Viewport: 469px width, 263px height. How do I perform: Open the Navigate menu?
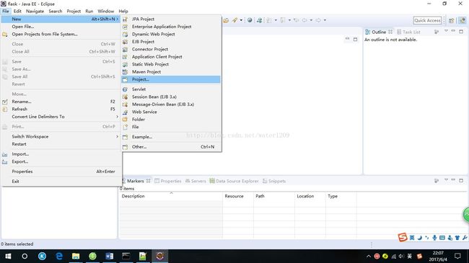pyautogui.click(x=35, y=12)
